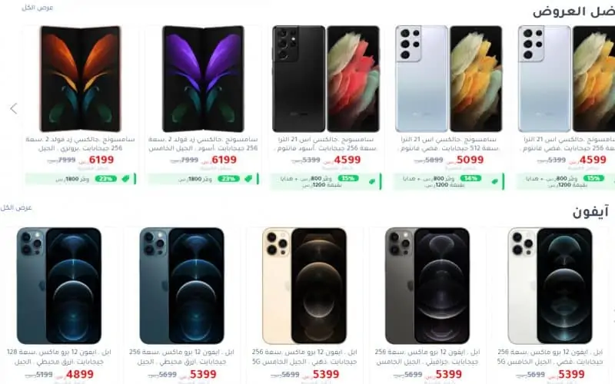Open the gold iPhone 12 Pro Max image
This screenshot has height=384, width=615.
[304, 286]
